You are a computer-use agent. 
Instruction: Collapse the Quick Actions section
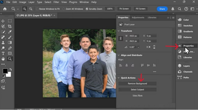[119, 78]
